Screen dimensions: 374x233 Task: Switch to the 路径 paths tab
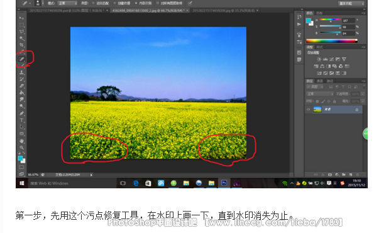330,81
